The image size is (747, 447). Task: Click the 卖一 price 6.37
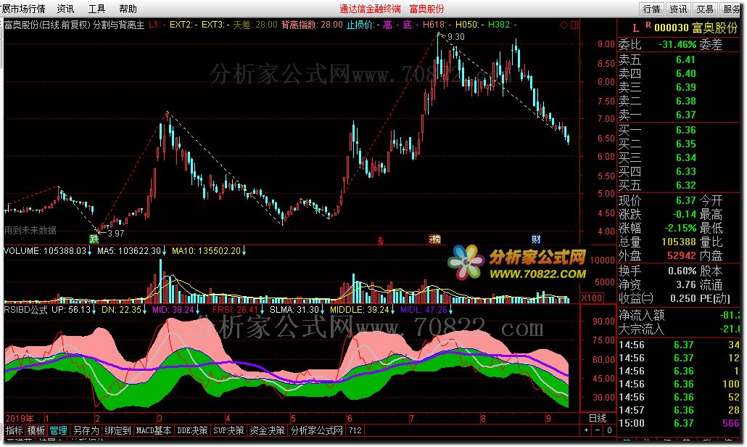[x=685, y=115]
